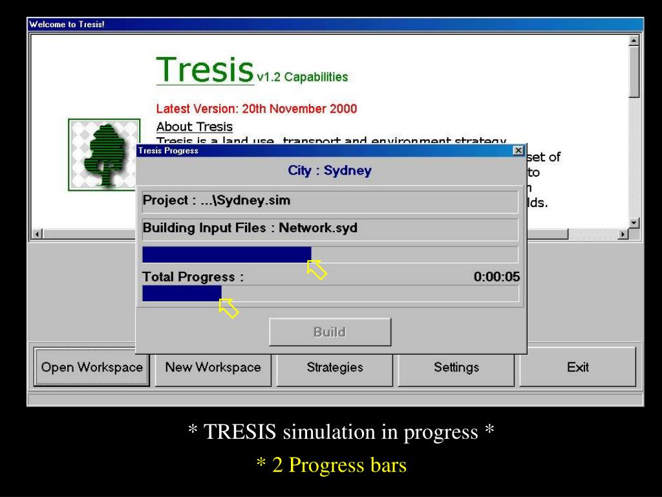Click the v1.2 Capabilities text
662x497 pixels.
coord(303,77)
